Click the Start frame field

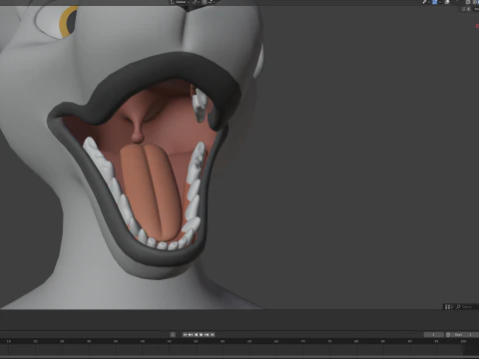465,335
